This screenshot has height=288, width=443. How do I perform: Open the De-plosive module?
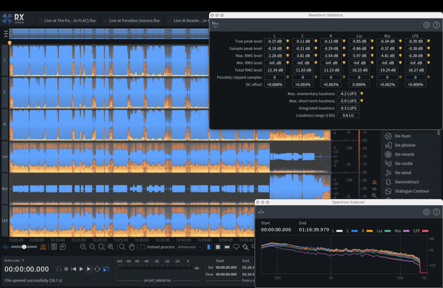[x=404, y=145]
